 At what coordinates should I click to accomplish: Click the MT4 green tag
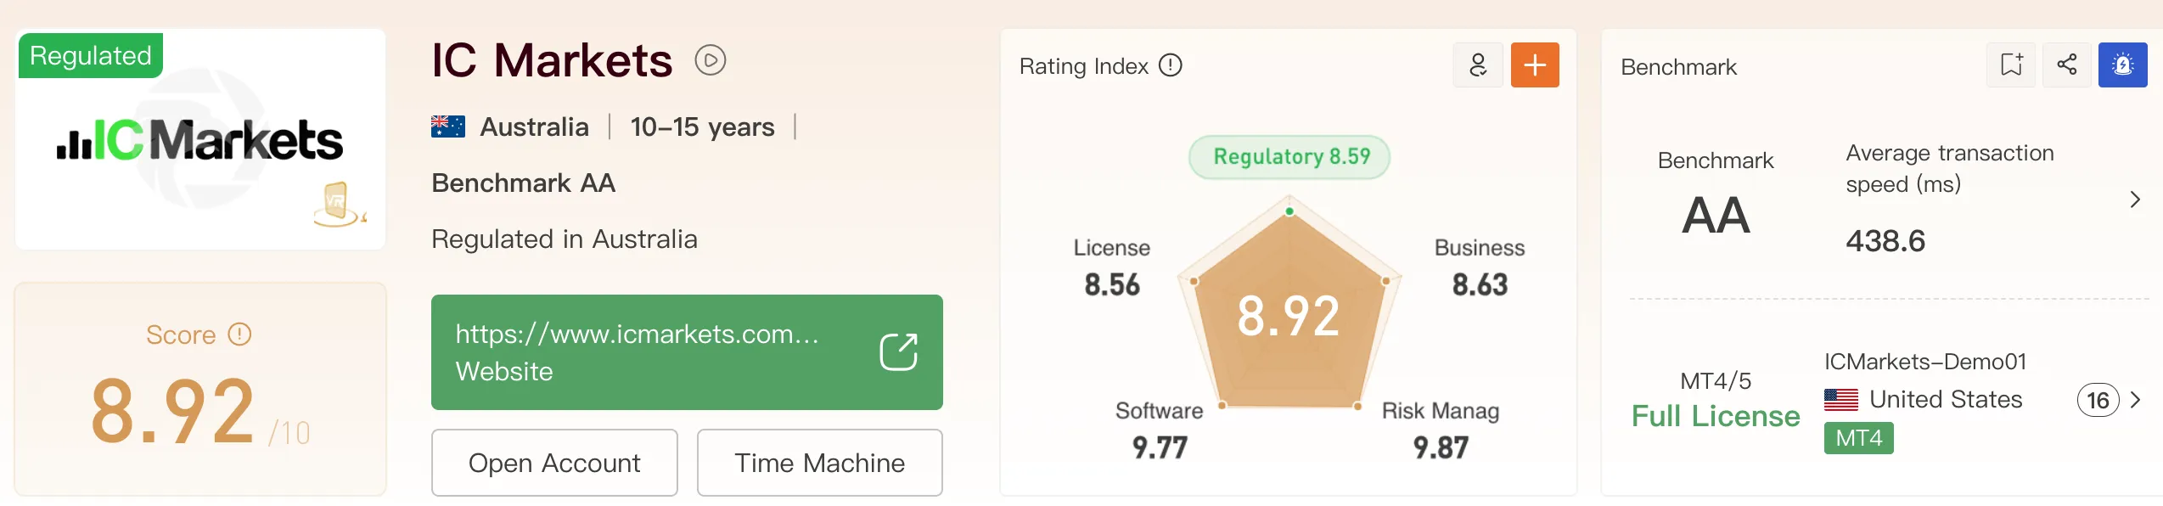coord(1858,438)
